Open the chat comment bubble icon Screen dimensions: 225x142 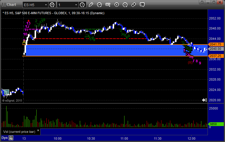[142, 5]
